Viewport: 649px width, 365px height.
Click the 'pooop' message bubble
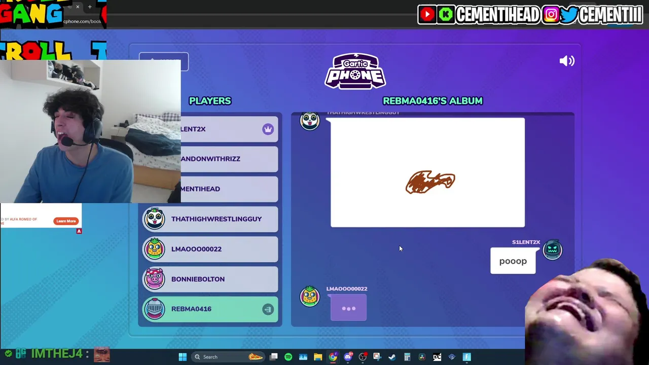[513, 261]
